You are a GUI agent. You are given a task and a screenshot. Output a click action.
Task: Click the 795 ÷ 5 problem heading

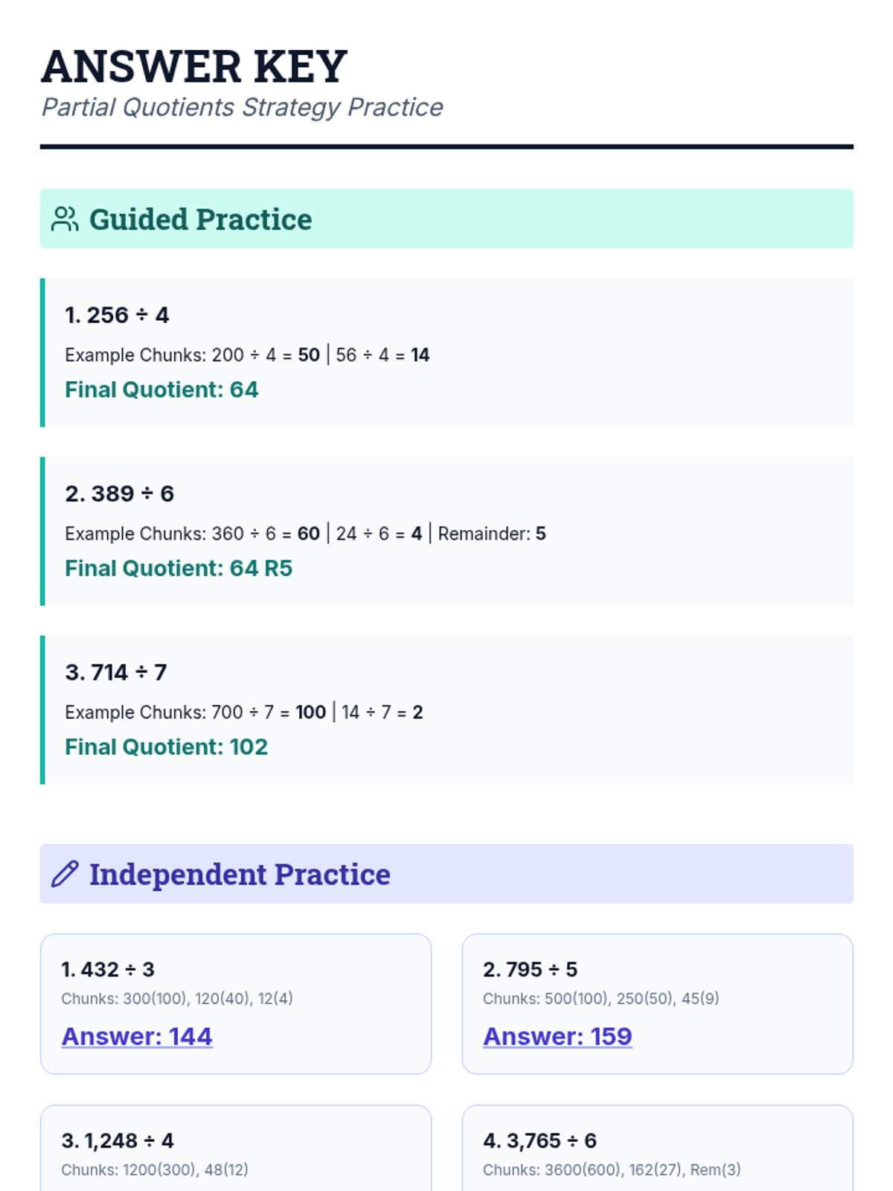pyautogui.click(x=530, y=969)
